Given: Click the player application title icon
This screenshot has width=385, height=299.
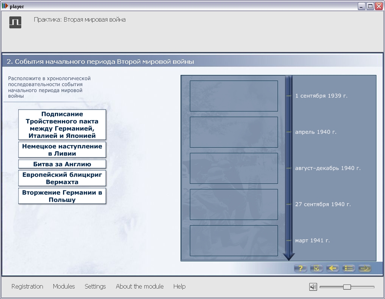Looking at the screenshot, I should pos(5,6).
